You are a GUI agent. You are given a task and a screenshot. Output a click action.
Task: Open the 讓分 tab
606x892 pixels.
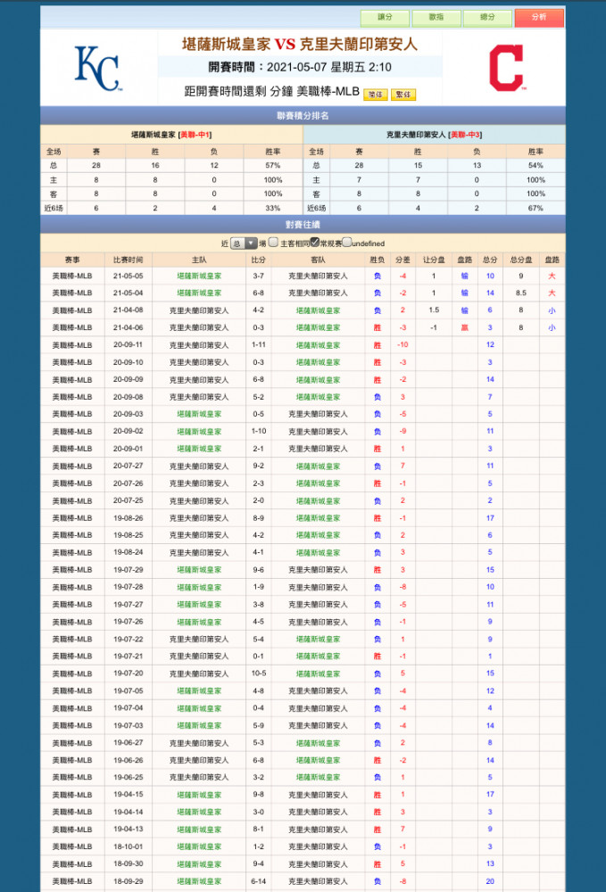385,18
